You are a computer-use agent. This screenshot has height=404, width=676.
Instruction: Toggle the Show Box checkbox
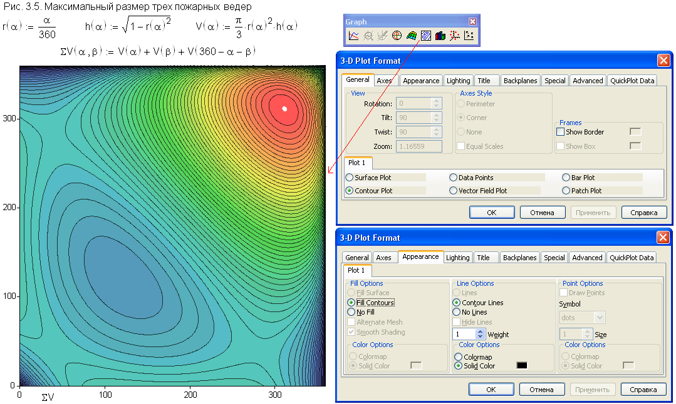click(x=561, y=146)
